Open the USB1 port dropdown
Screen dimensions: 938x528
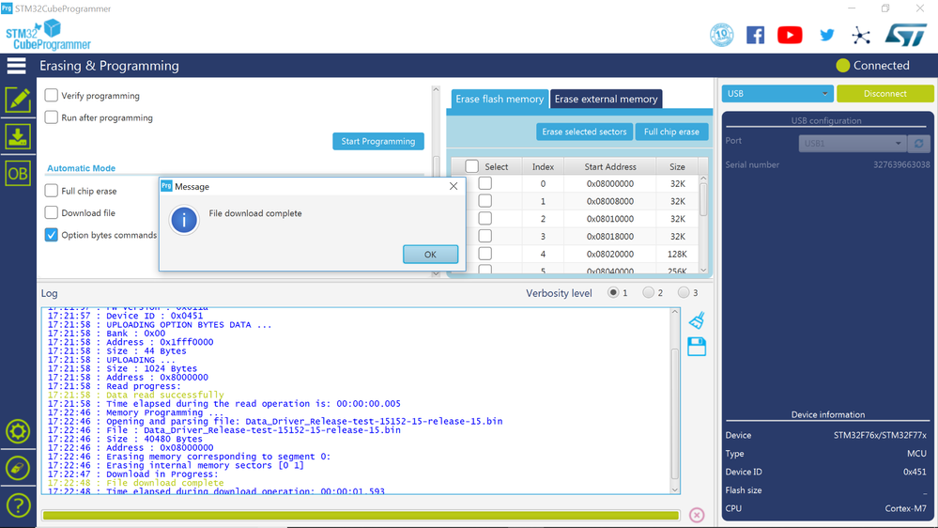click(x=853, y=144)
